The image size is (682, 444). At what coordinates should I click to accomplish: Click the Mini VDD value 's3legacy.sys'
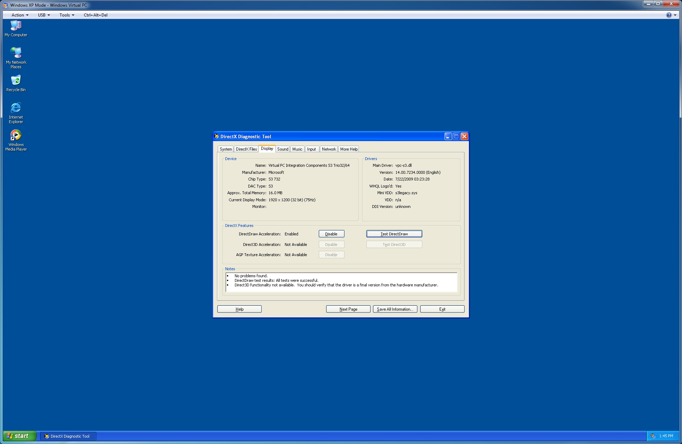406,193
